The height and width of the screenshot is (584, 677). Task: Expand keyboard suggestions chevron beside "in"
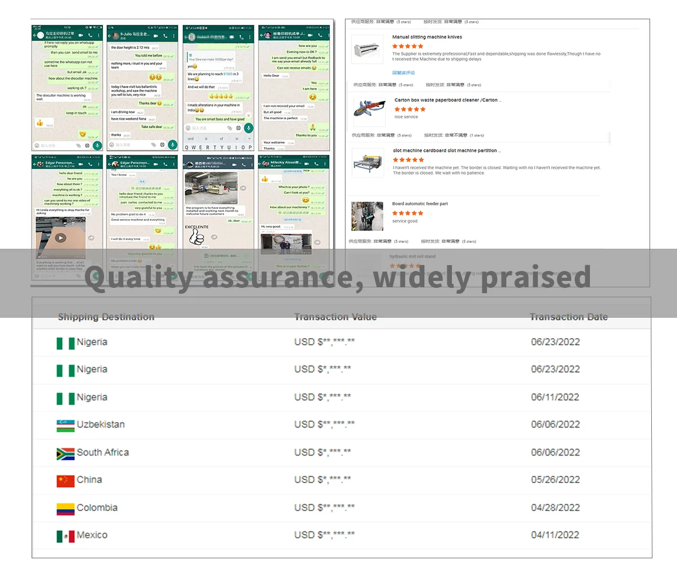pos(249,138)
